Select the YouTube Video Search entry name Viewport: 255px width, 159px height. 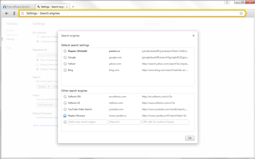pyautogui.click(x=80, y=109)
